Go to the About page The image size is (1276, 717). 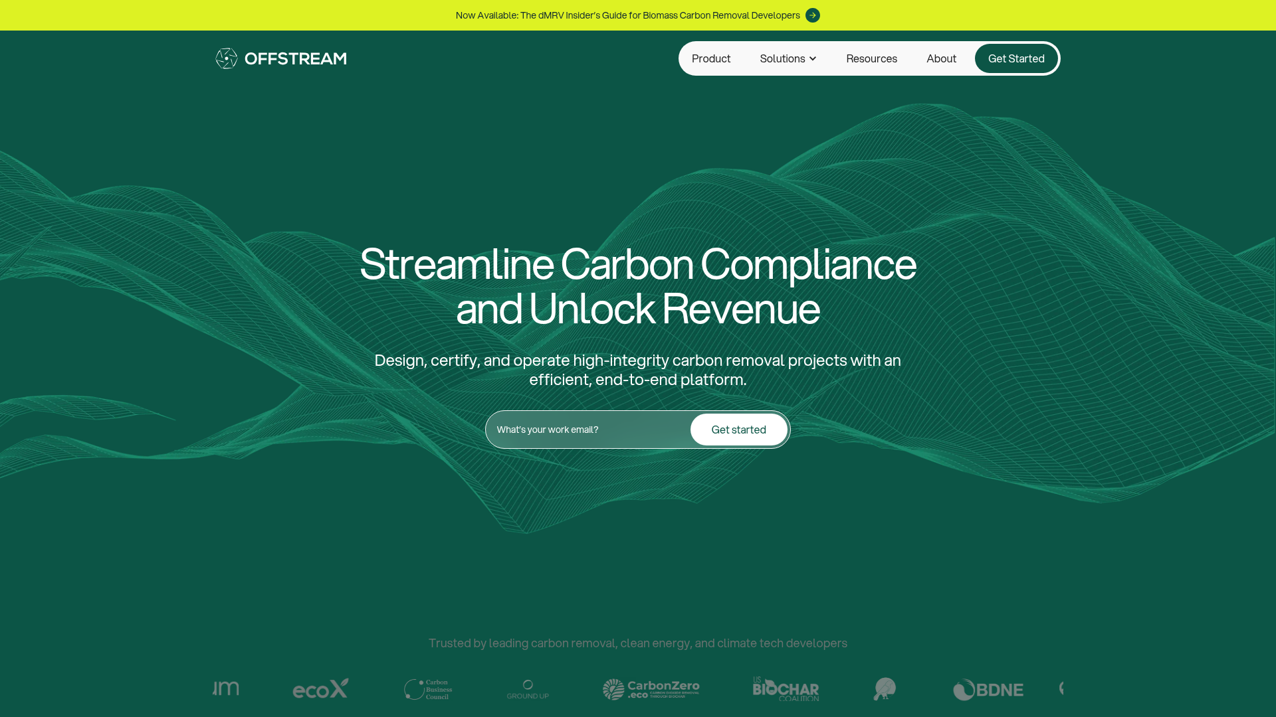pyautogui.click(x=941, y=58)
